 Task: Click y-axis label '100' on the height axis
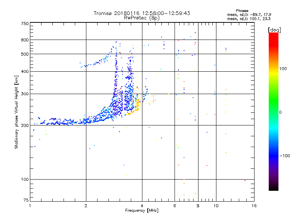click(25, 180)
